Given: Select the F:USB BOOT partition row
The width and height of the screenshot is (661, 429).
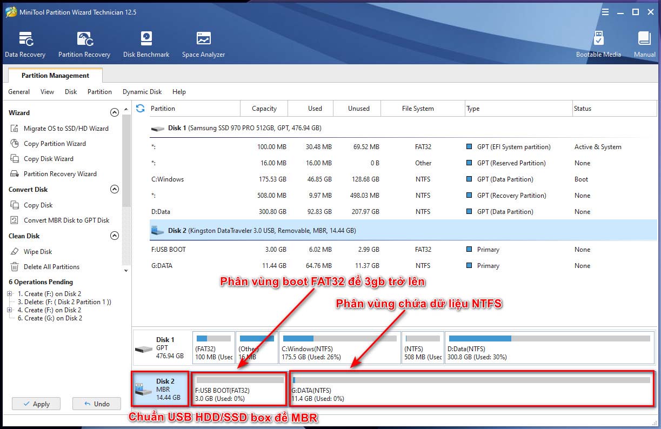Looking at the screenshot, I should tap(403, 250).
